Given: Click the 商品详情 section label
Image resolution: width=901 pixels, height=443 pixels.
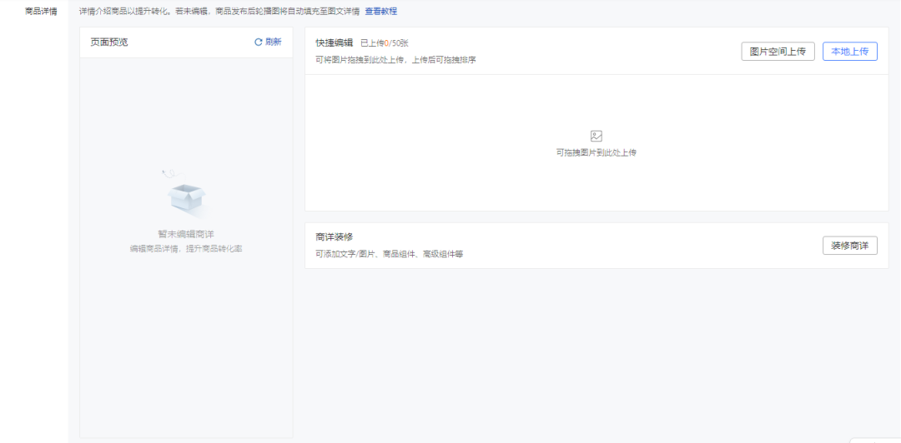Looking at the screenshot, I should coord(41,11).
